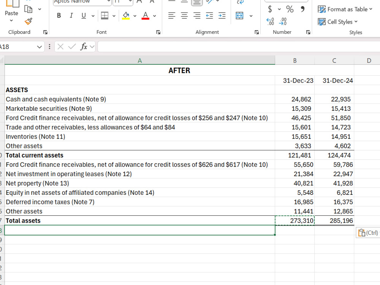Viewport: 380px width, 285px height.
Task: Select the 31-Dec-24 header cell
Action: coord(334,80)
